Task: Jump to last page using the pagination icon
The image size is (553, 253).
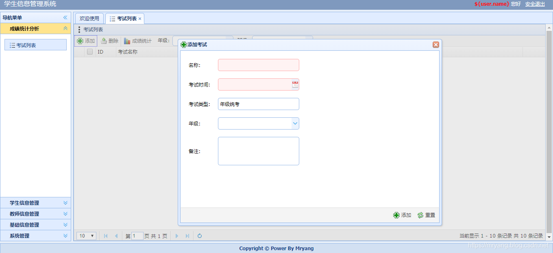Action: pyautogui.click(x=188, y=236)
